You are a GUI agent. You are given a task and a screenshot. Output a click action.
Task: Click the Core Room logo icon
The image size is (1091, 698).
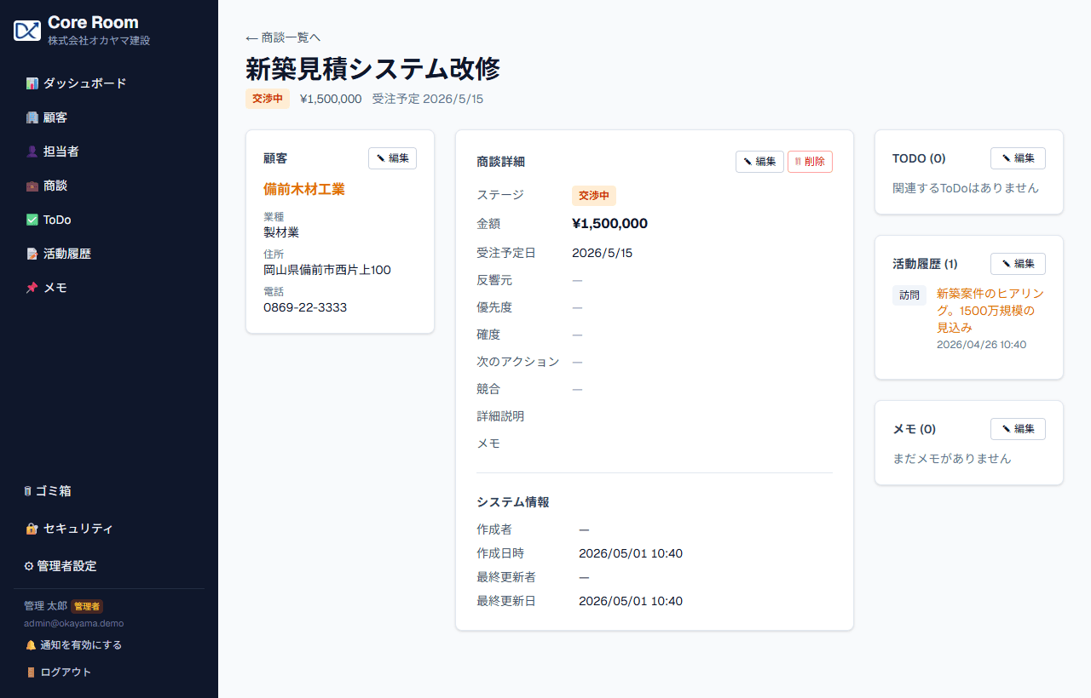[x=27, y=31]
